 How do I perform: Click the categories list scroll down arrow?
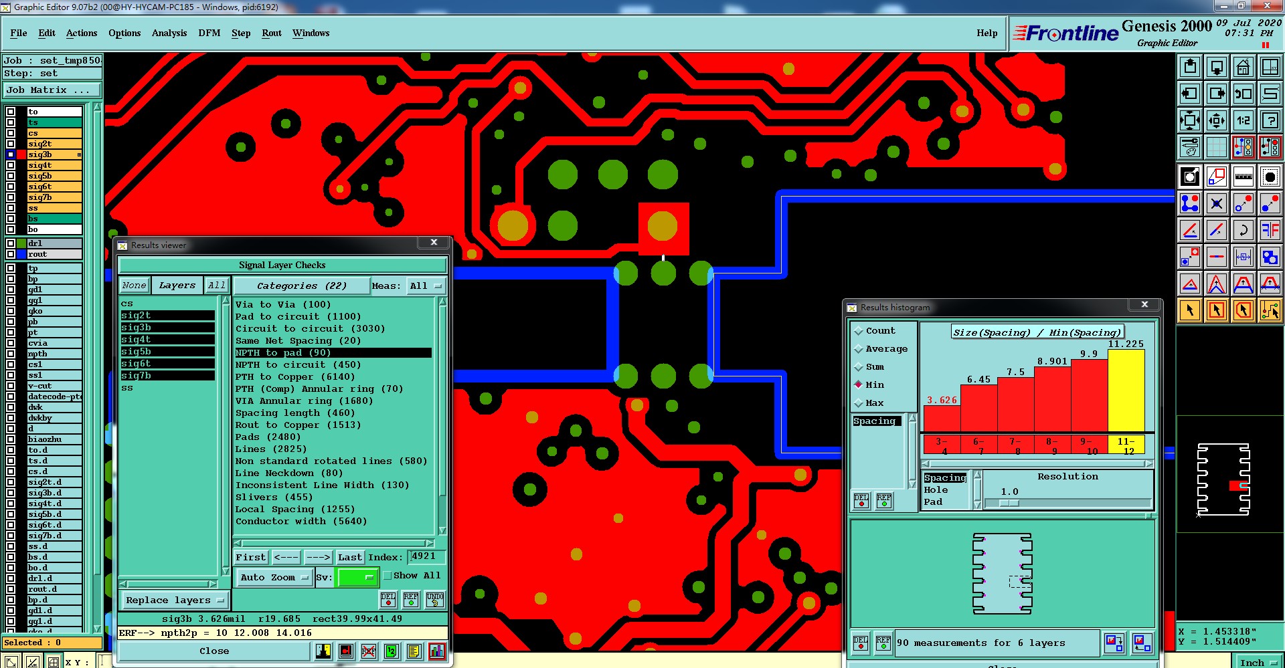pyautogui.click(x=442, y=531)
